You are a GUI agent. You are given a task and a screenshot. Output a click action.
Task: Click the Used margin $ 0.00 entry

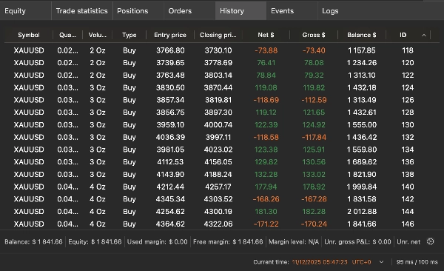157,242
